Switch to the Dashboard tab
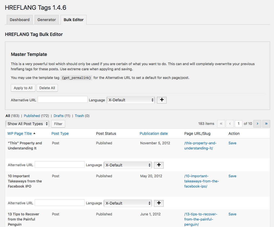Image resolution: width=274 pixels, height=227 pixels. coord(20,20)
